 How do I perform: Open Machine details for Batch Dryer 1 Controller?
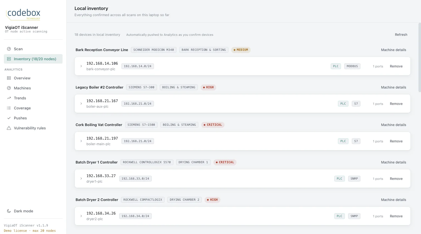click(393, 162)
